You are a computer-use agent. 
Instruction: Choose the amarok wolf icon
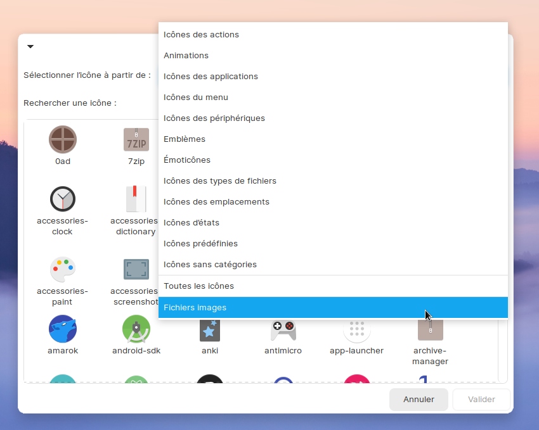pyautogui.click(x=63, y=329)
